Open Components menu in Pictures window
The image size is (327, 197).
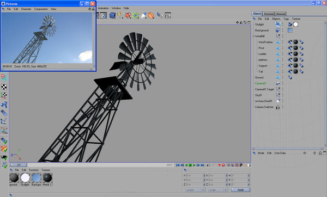click(x=41, y=9)
